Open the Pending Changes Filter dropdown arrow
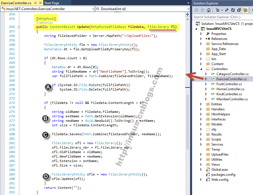This screenshot has width=253, height=195. (x=222, y=10)
